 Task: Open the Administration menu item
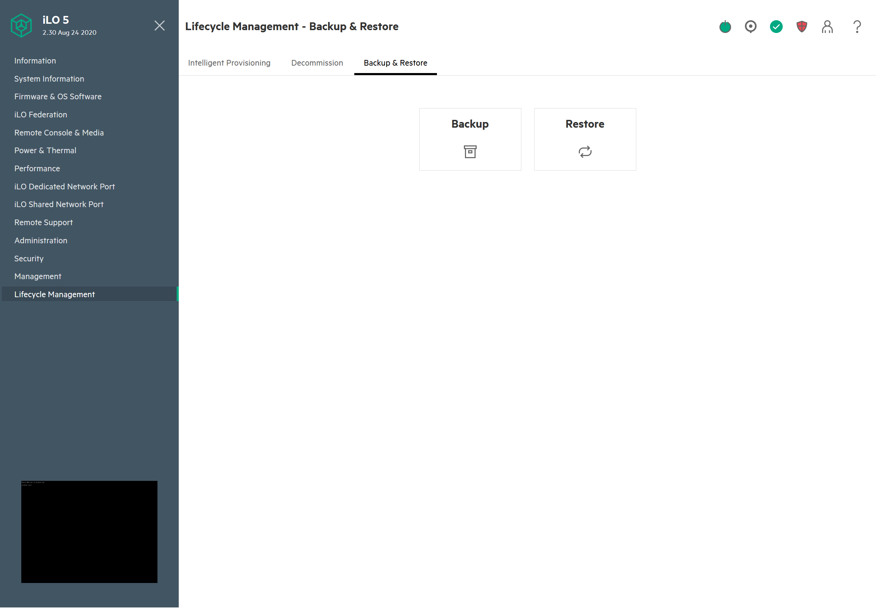pos(41,240)
